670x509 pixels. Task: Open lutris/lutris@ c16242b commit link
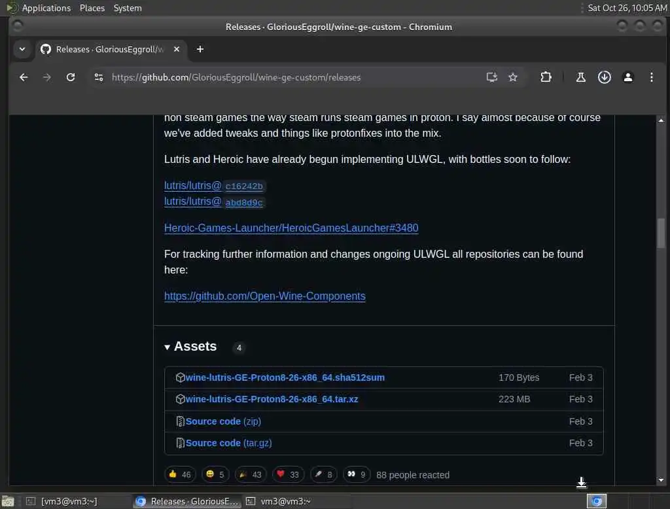click(215, 186)
